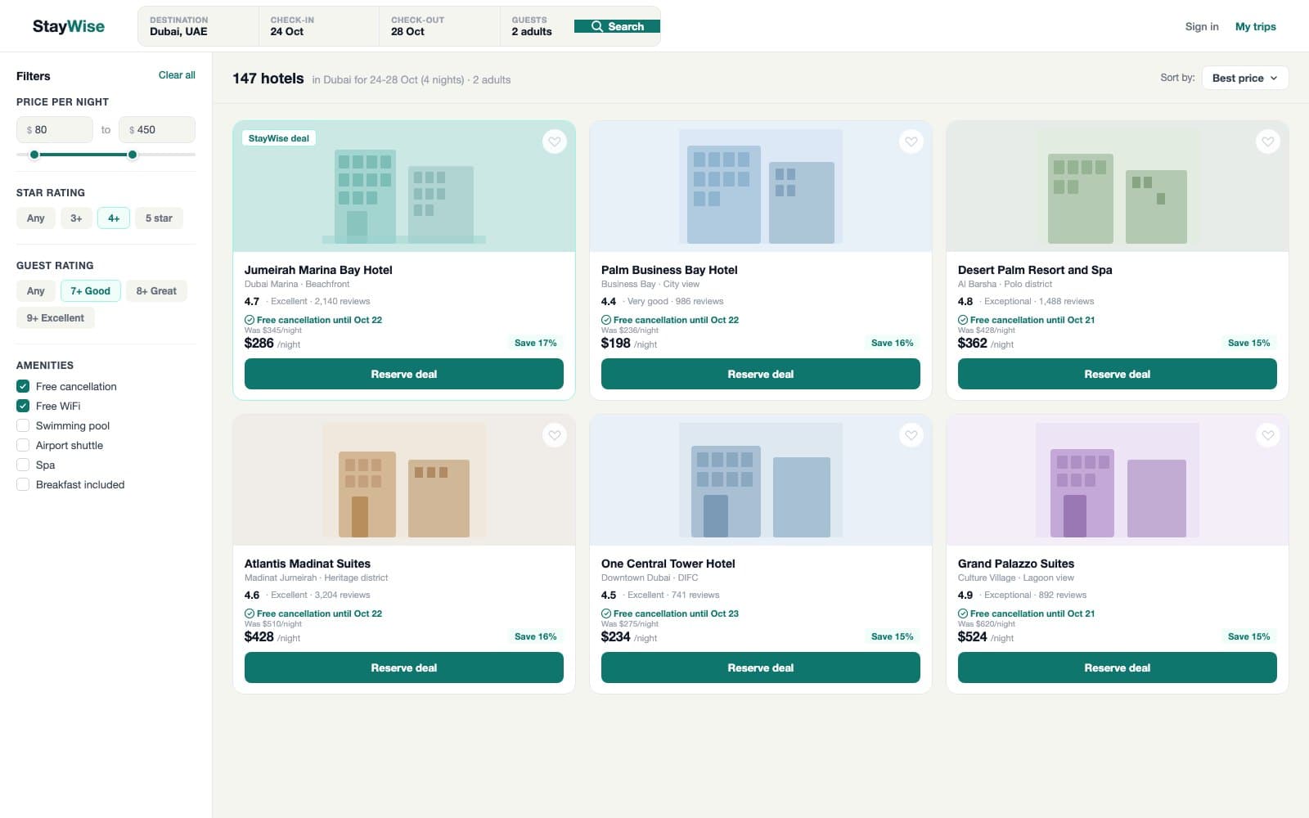Screen dimensions: 1309x818
Task: Enable Swimming pool filter
Action: click(x=23, y=425)
